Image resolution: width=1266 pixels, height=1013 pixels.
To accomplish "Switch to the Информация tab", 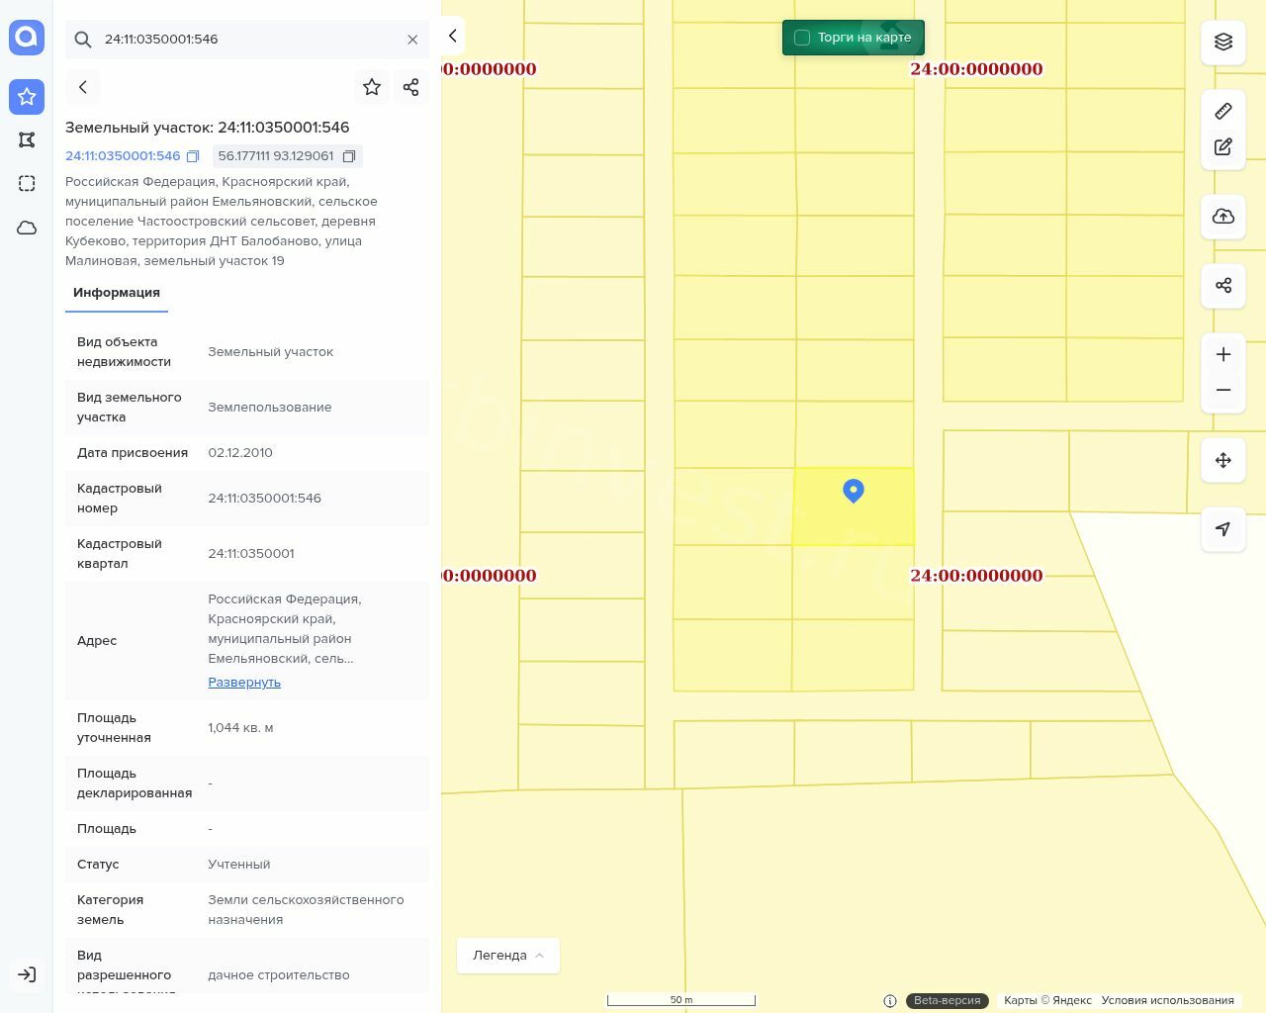I will pos(117,293).
